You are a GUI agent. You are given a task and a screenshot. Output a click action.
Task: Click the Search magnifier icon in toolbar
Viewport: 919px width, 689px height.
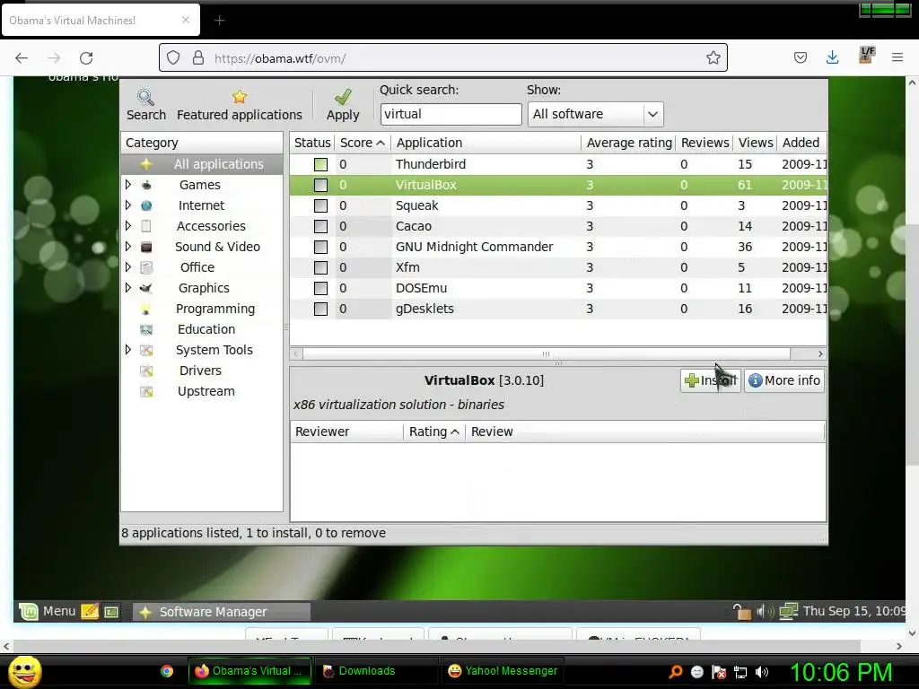(145, 97)
